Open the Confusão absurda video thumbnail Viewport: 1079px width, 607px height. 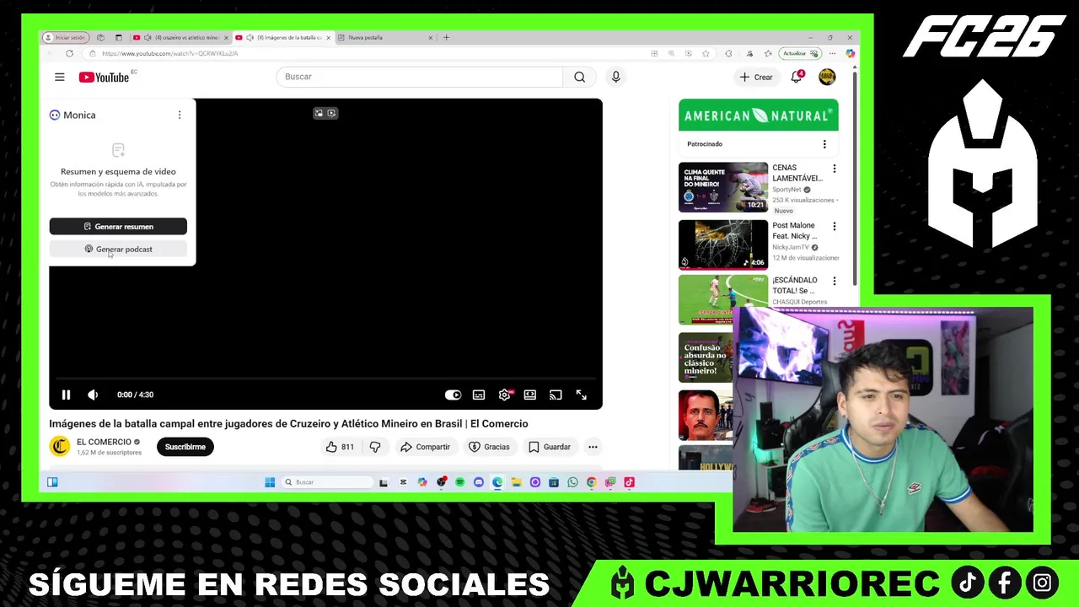706,357
